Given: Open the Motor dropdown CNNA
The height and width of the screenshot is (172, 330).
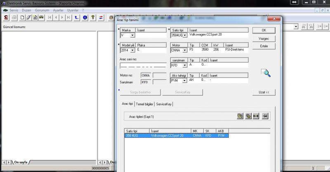Looking at the screenshot, I should [184, 50].
